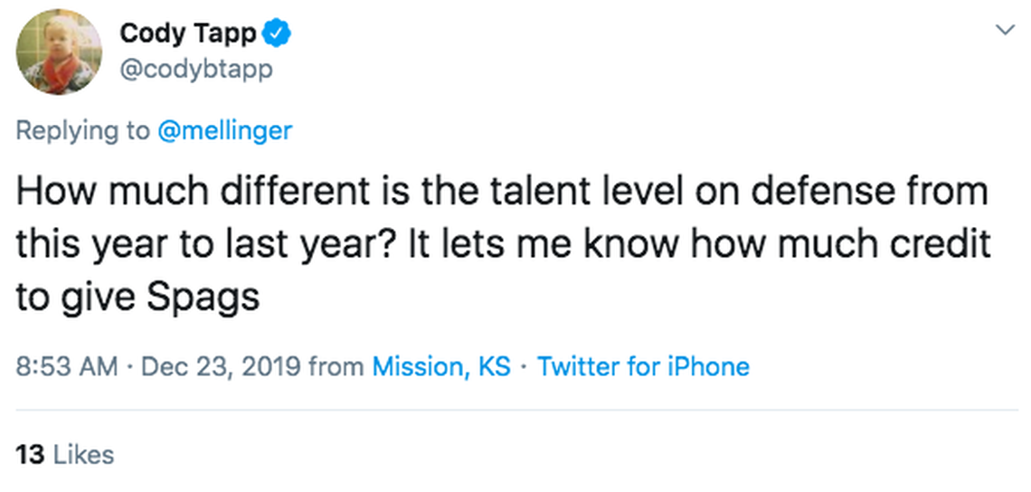Click the word "Likes" below the tweet

click(x=83, y=454)
